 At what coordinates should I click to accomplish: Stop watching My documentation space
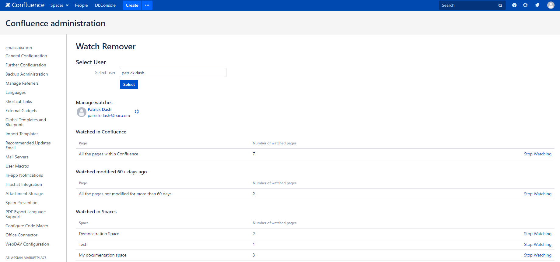(537, 255)
